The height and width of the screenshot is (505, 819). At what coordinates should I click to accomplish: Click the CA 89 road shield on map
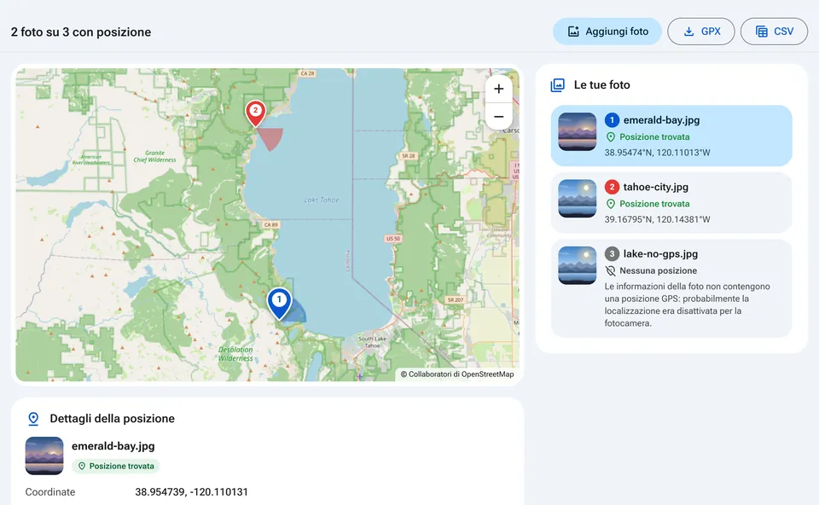[x=271, y=224]
